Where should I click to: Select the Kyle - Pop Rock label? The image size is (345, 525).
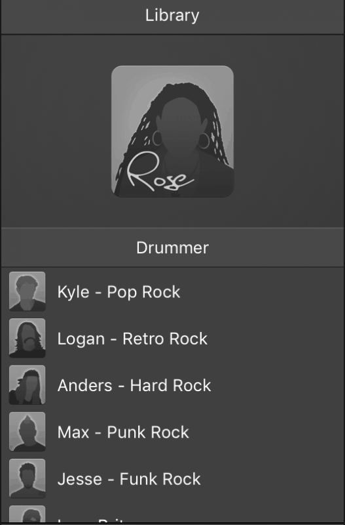click(x=118, y=292)
